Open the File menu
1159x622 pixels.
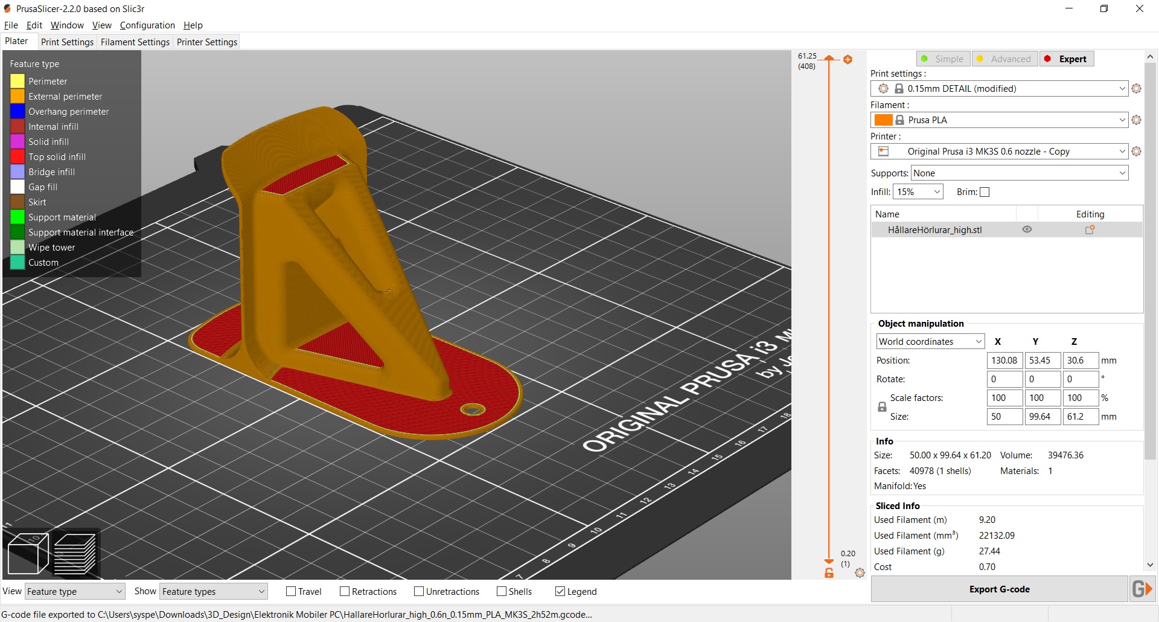pyautogui.click(x=11, y=25)
